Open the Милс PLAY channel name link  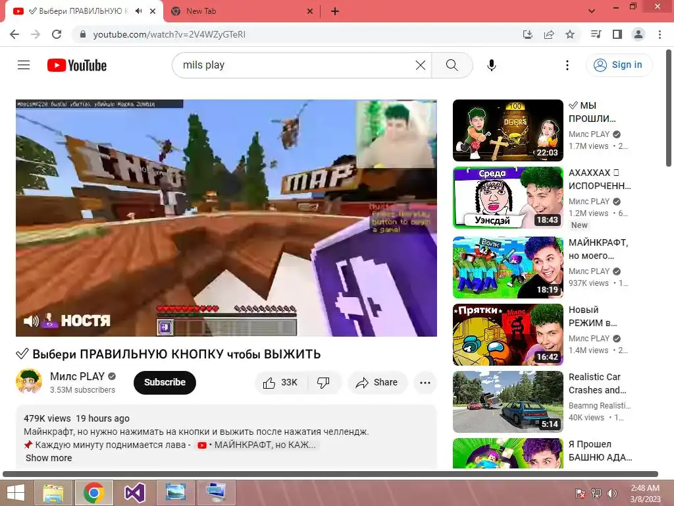pos(78,376)
